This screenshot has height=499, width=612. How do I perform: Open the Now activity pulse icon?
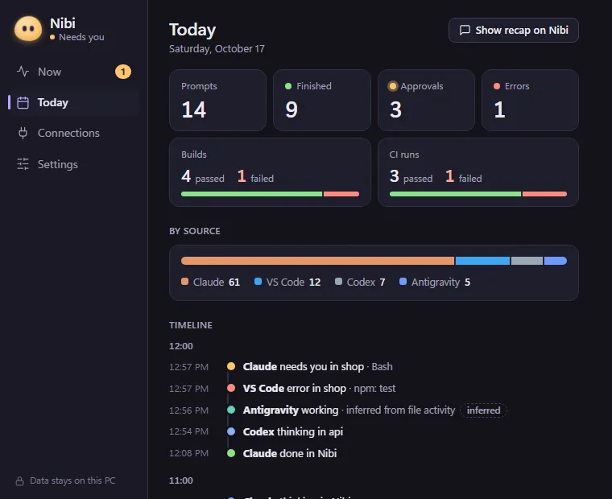(23, 72)
